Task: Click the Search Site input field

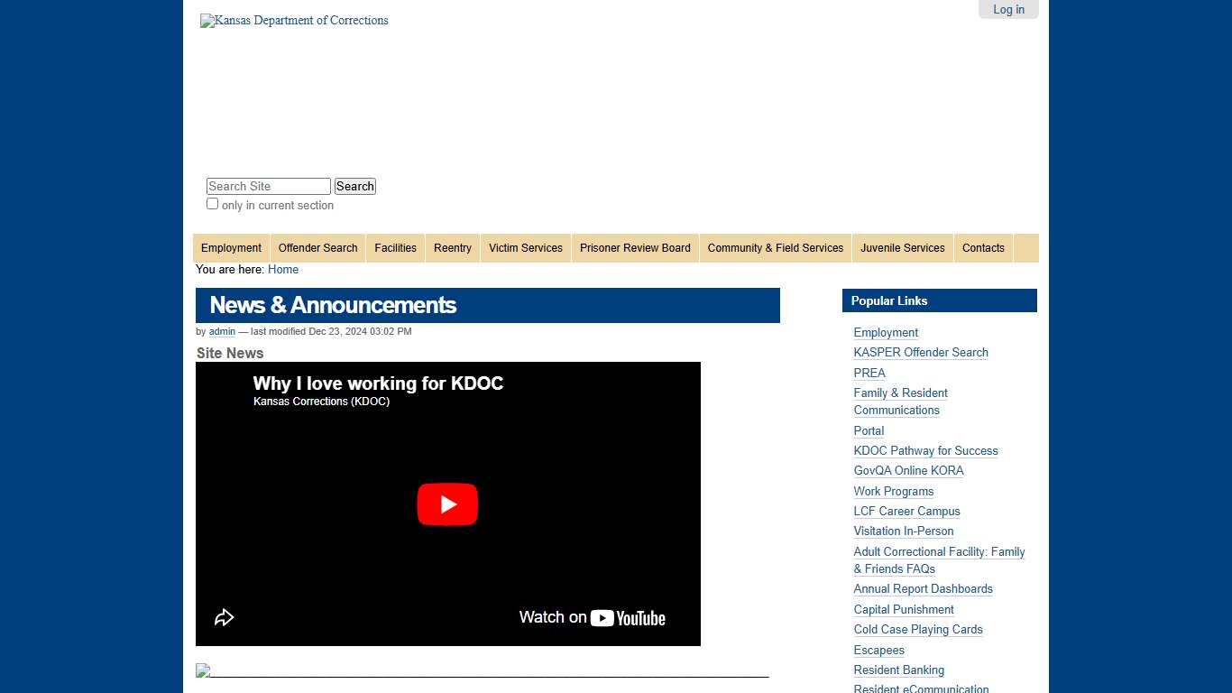Action: click(269, 187)
